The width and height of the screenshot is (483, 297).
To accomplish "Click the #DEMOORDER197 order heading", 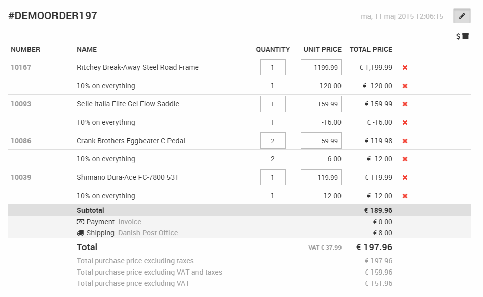I will (x=52, y=16).
